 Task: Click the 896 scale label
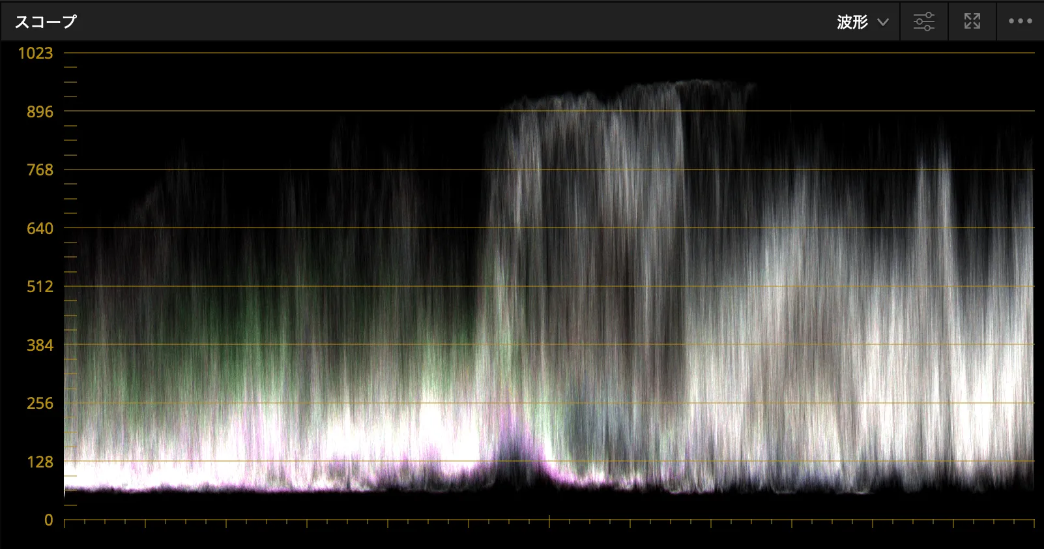point(40,112)
